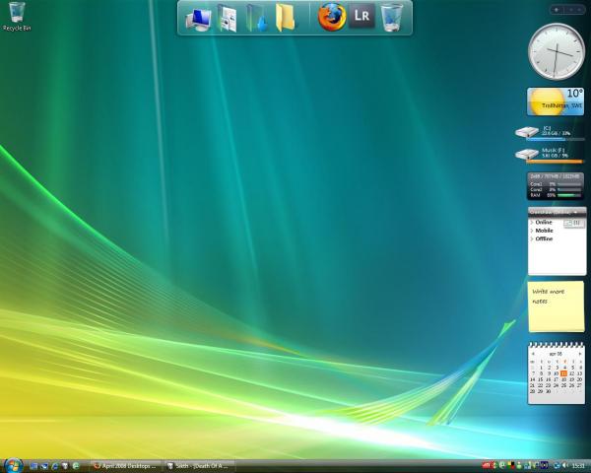Screen dimensions: 591x473
Task: Open the Messenger gadget status dropdown
Action: coord(575,213)
